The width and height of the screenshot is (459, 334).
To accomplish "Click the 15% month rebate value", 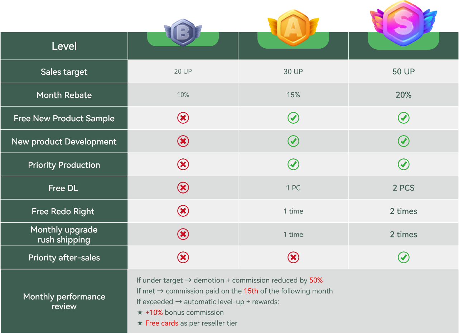I will (x=293, y=95).
